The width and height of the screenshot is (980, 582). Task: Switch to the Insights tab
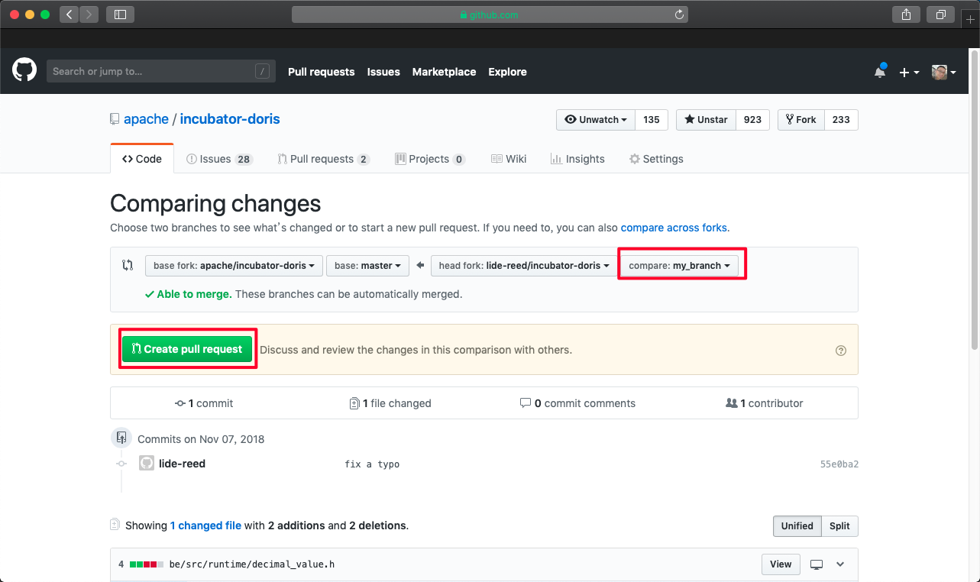(577, 159)
